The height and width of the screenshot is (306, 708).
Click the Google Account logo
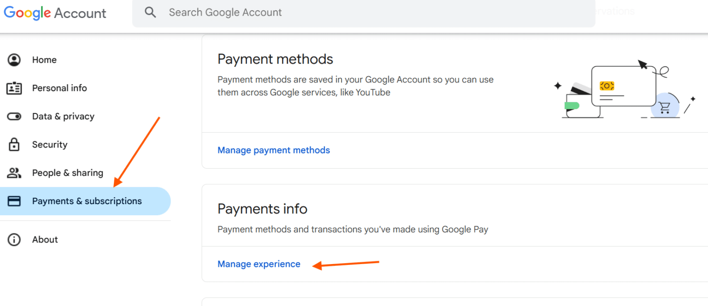[x=55, y=13]
